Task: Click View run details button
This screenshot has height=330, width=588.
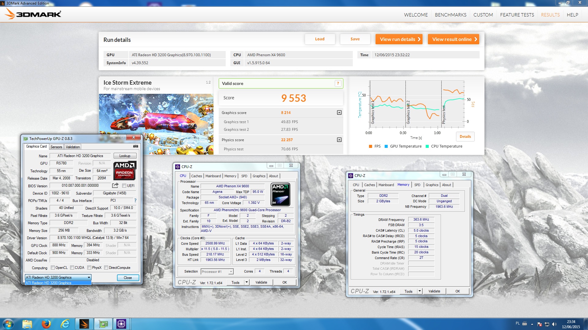Action: coord(399,39)
